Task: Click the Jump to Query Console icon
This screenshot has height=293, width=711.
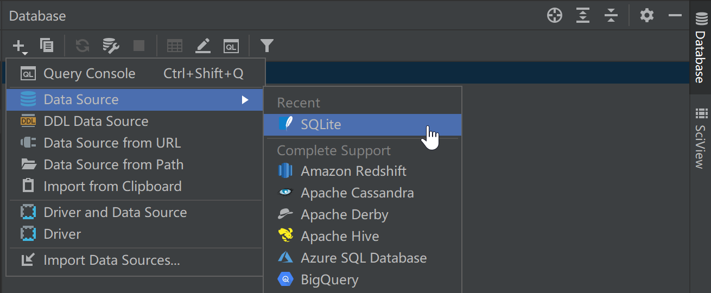Action: click(231, 46)
